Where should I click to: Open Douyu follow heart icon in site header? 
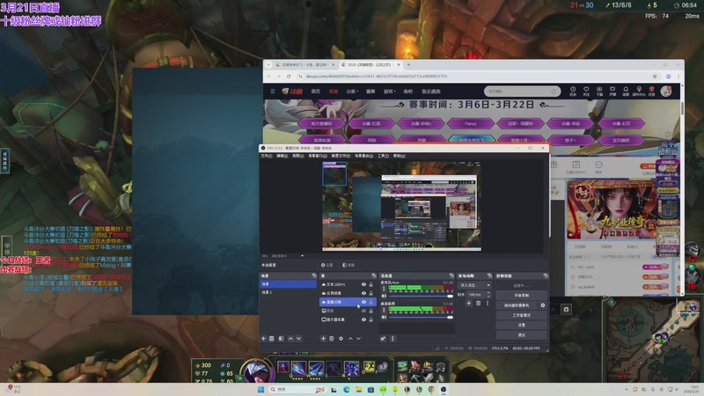(586, 92)
